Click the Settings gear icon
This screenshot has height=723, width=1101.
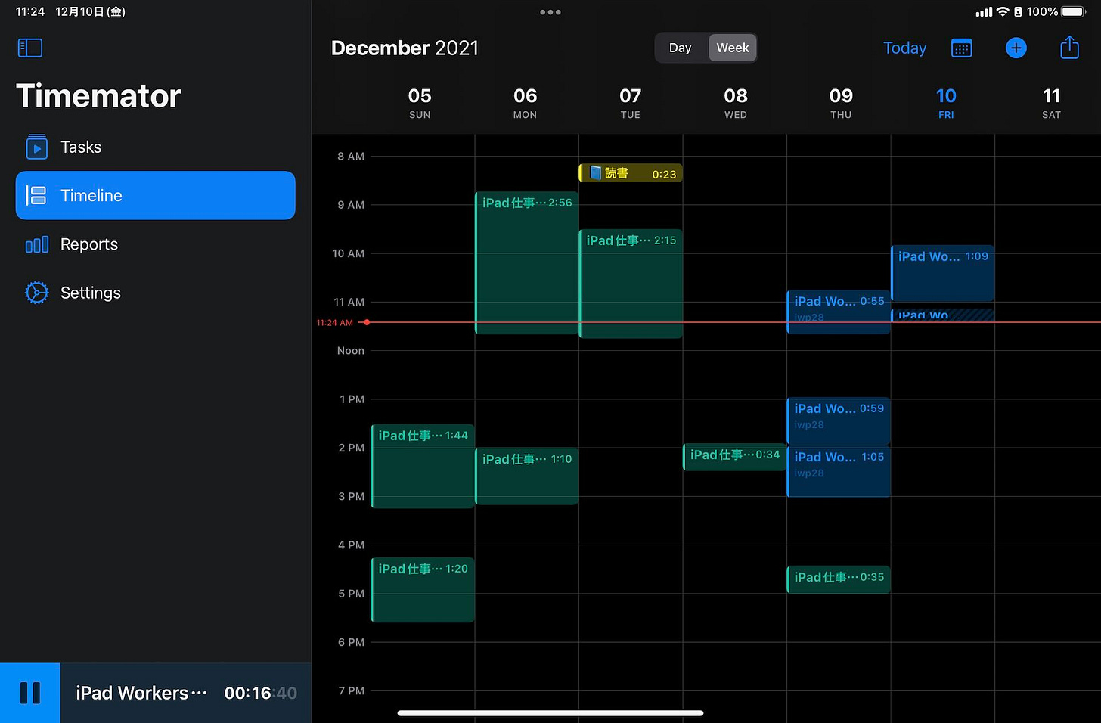click(x=36, y=293)
